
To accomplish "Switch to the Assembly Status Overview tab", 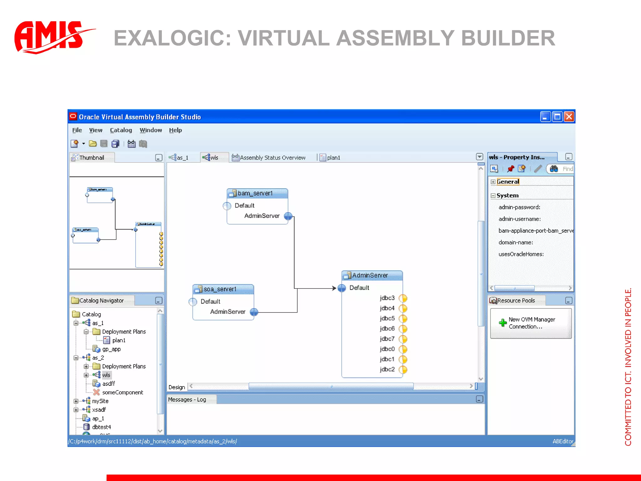I will tap(269, 158).
